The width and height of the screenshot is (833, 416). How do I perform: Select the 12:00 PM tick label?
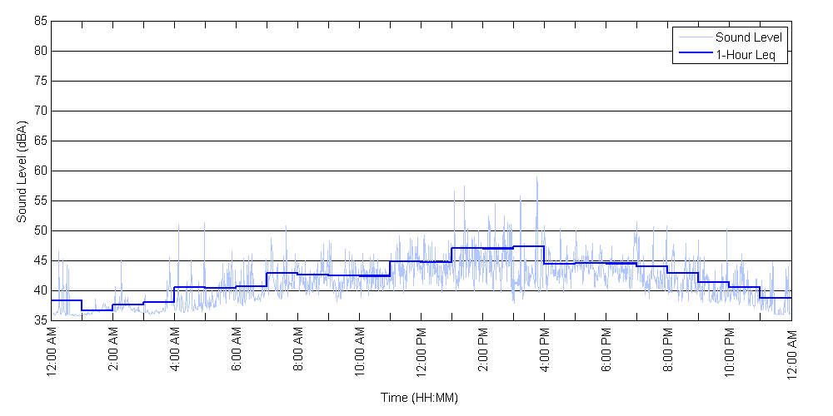click(x=421, y=355)
